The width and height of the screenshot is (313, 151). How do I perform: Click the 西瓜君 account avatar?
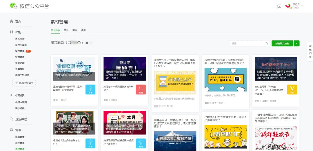point(288,6)
